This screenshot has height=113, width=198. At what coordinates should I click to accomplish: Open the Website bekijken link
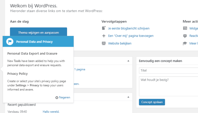pos(120,44)
